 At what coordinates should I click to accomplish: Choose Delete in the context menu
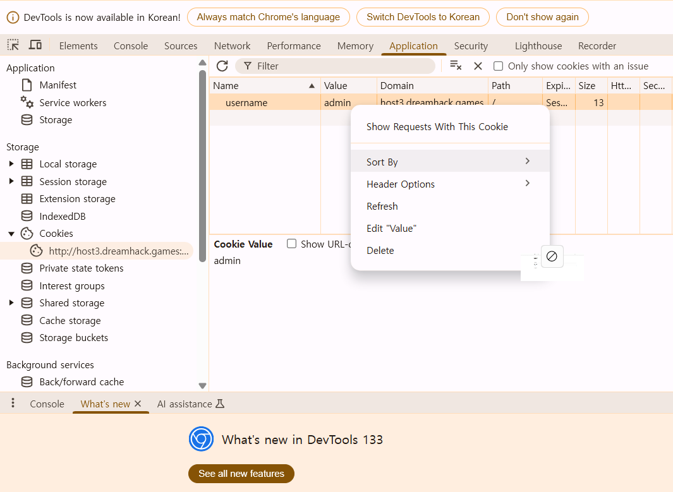tap(450, 251)
